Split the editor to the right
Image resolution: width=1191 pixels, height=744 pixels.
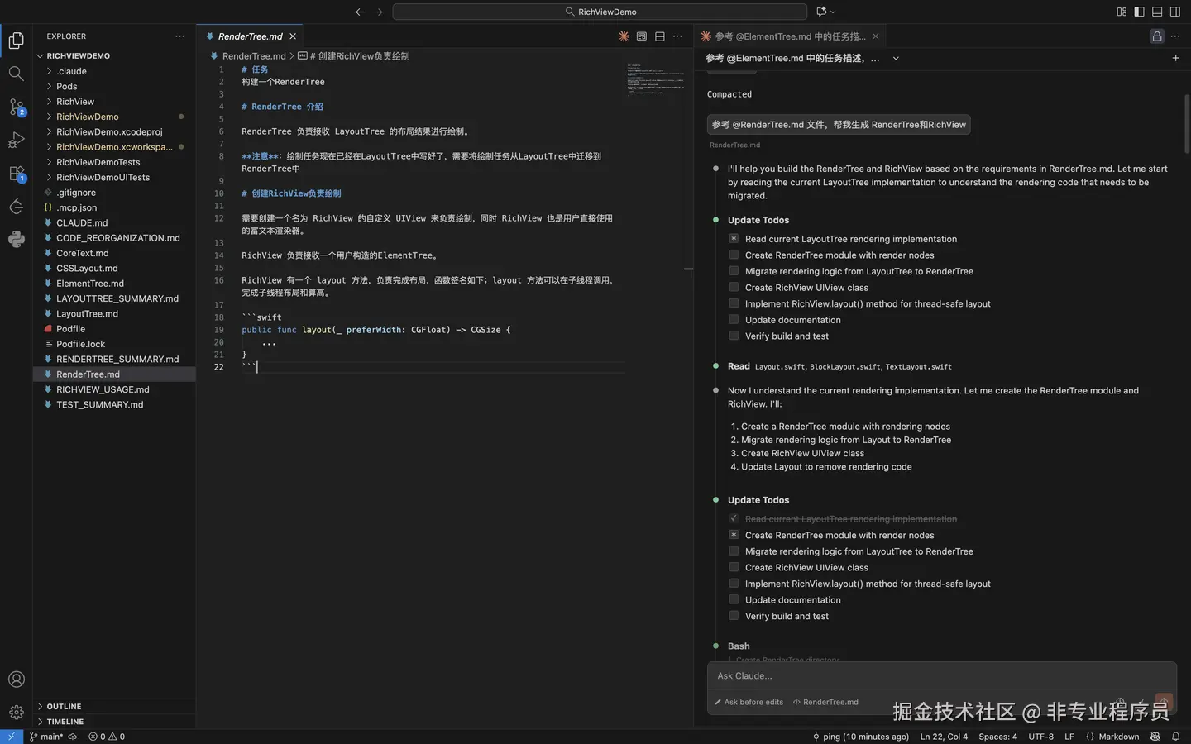659,36
